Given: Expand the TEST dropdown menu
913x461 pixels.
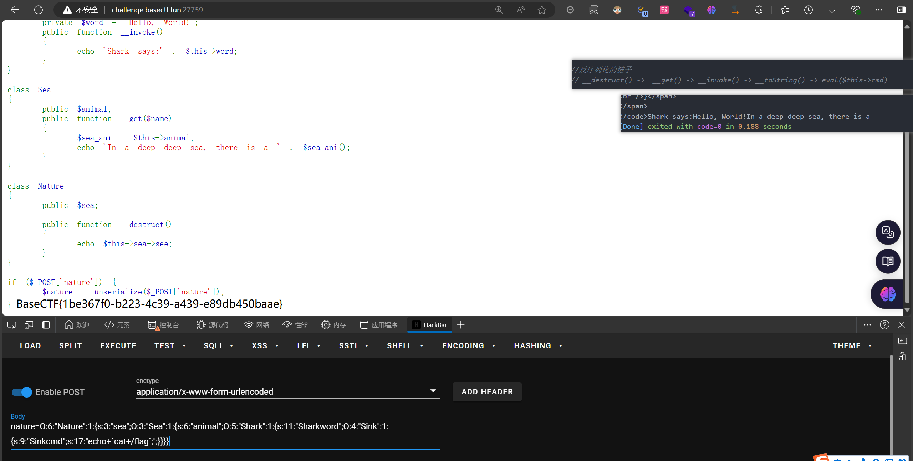Looking at the screenshot, I should click(x=170, y=346).
